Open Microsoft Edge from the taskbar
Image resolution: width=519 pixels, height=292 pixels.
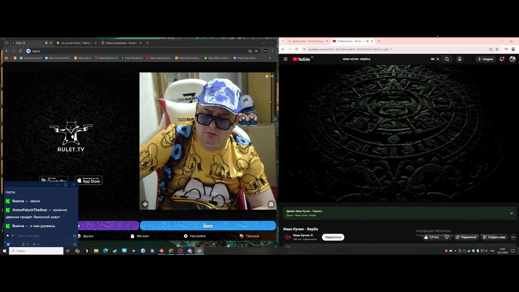[105, 251]
